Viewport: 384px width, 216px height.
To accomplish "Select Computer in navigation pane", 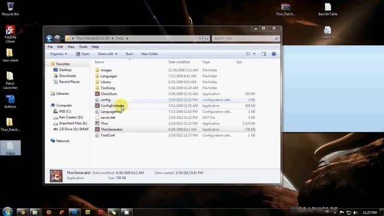I will 64,106.
